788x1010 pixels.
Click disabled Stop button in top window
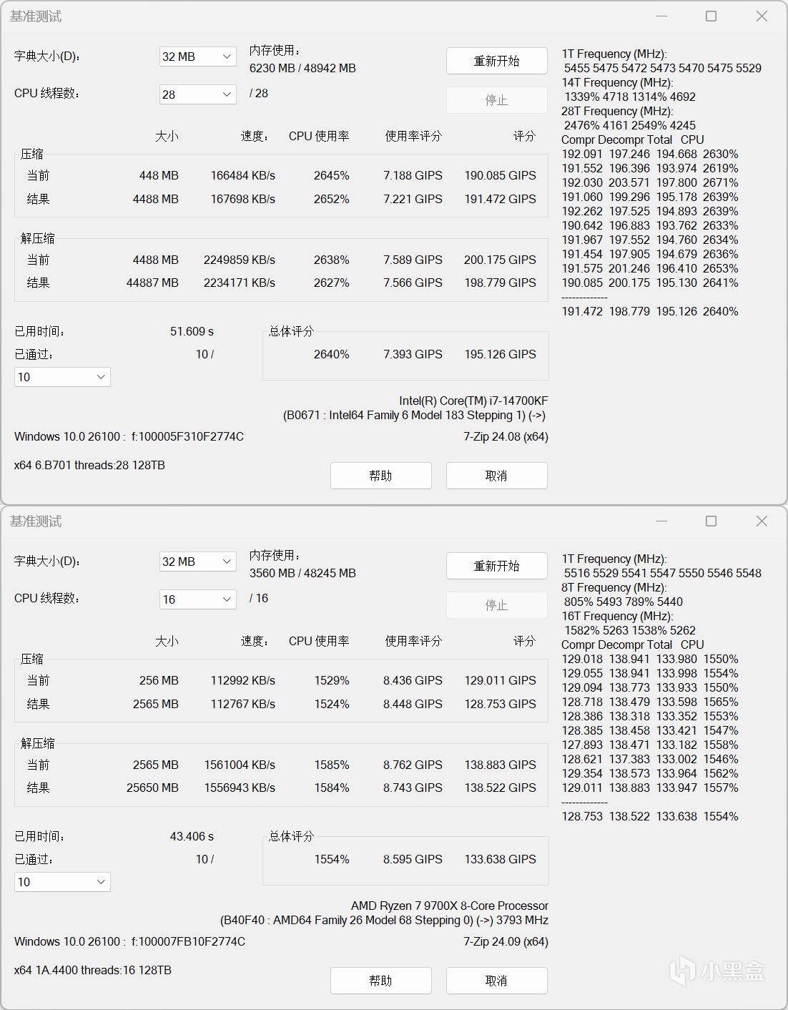[x=497, y=100]
